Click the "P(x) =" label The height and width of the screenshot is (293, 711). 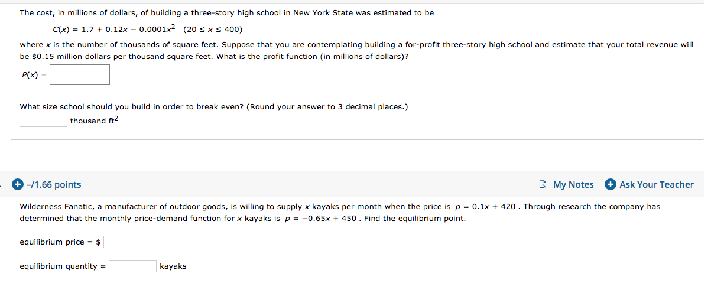click(34, 75)
